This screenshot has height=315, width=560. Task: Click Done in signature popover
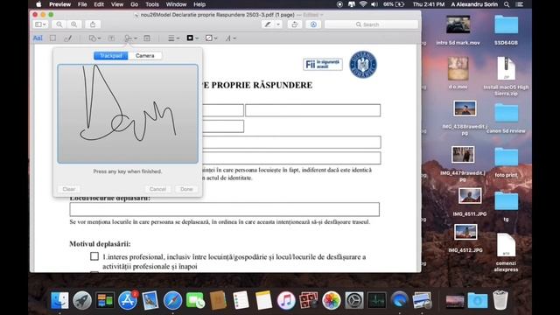[x=186, y=189]
